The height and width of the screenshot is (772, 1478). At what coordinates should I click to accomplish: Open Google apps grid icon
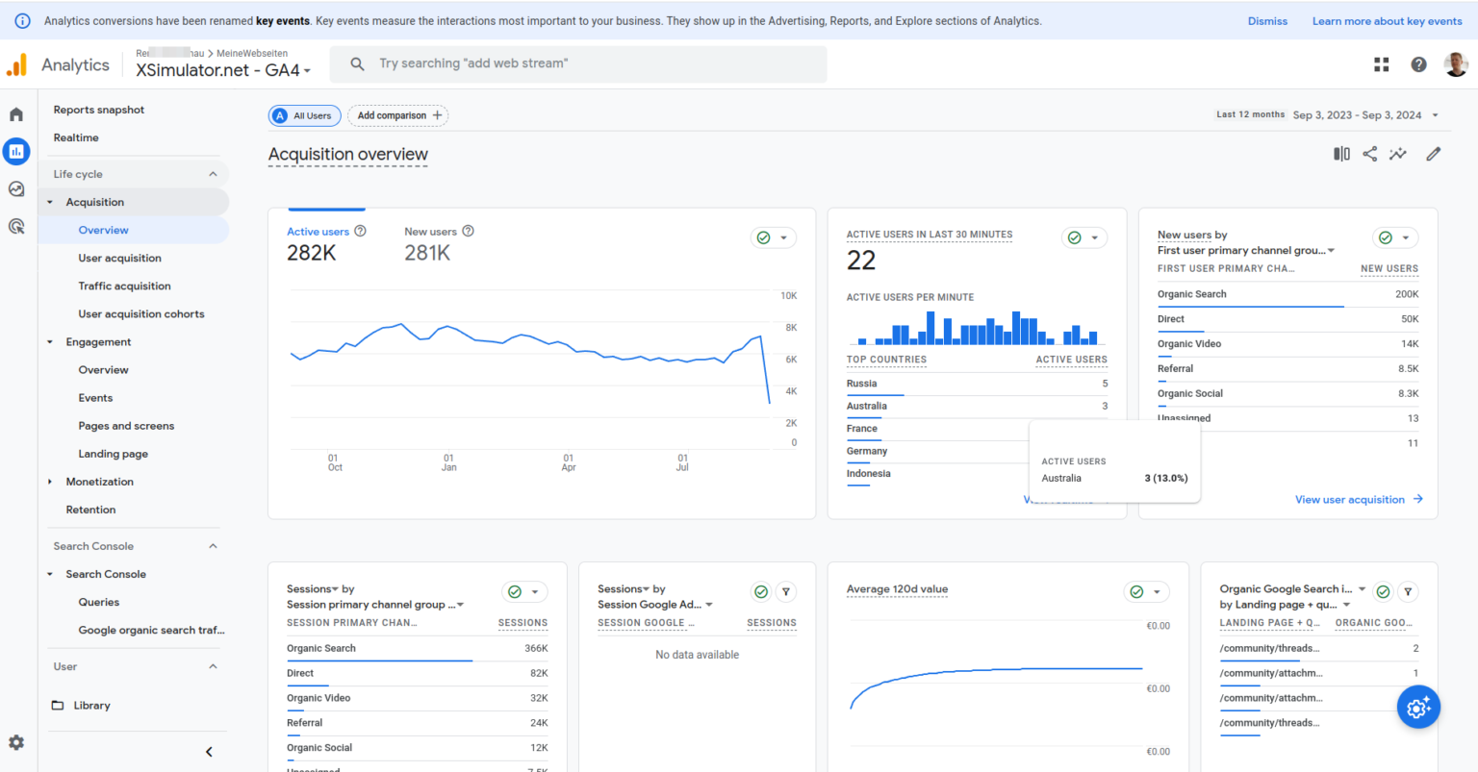click(x=1382, y=64)
